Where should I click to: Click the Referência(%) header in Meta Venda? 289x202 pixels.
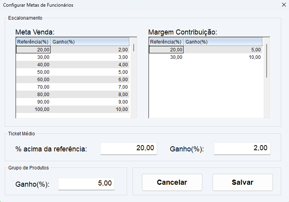click(x=33, y=42)
